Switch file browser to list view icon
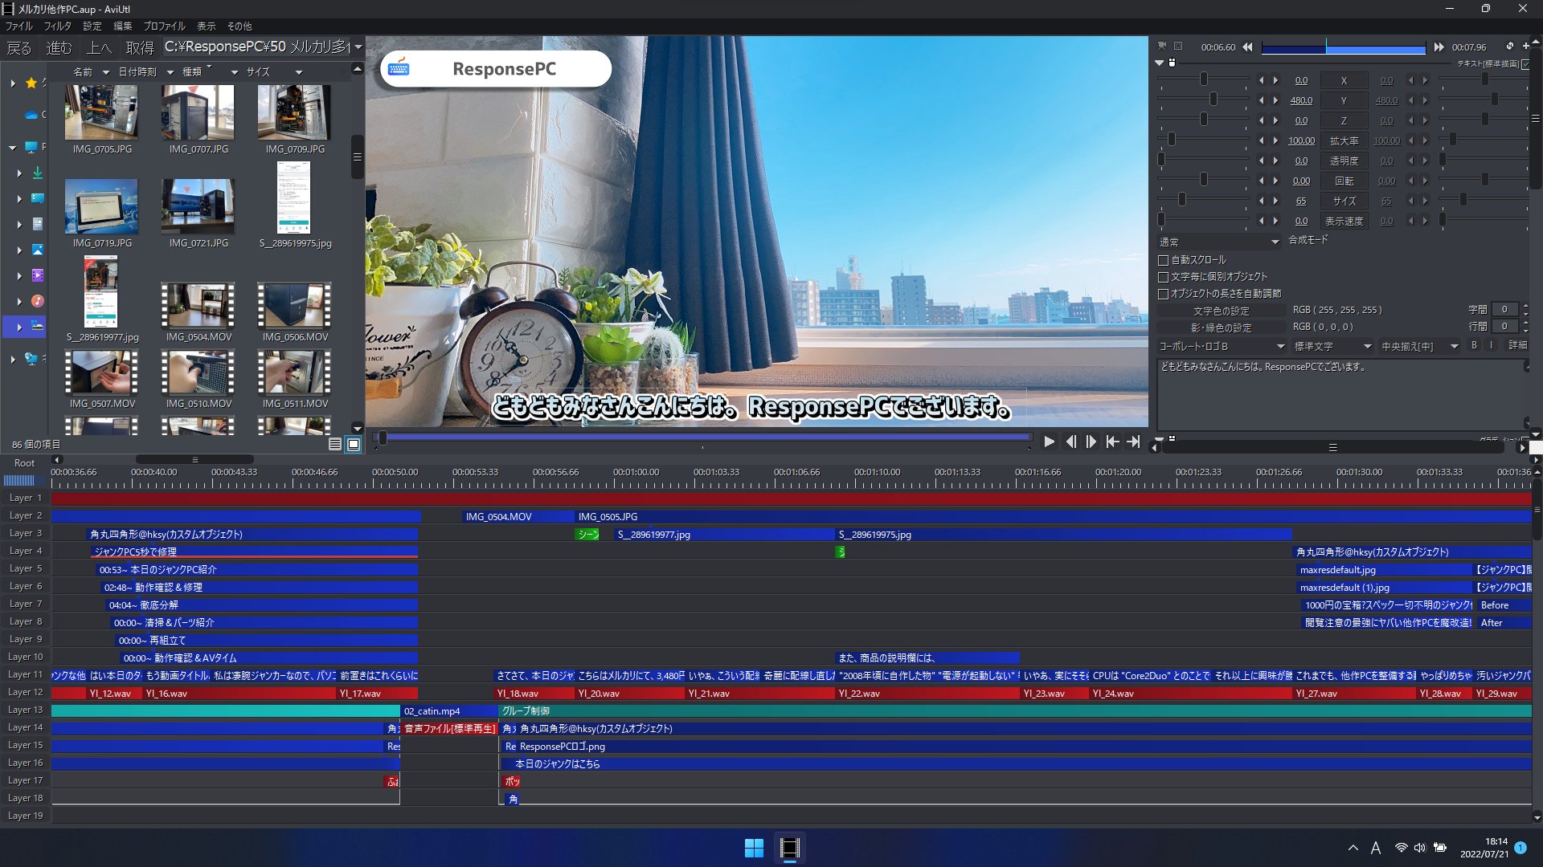1543x867 pixels. pos(335,444)
